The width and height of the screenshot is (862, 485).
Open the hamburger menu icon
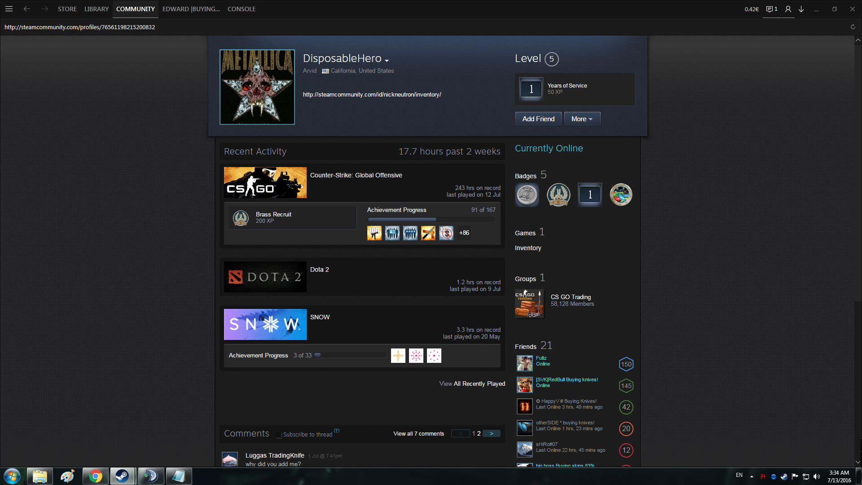pyautogui.click(x=9, y=9)
